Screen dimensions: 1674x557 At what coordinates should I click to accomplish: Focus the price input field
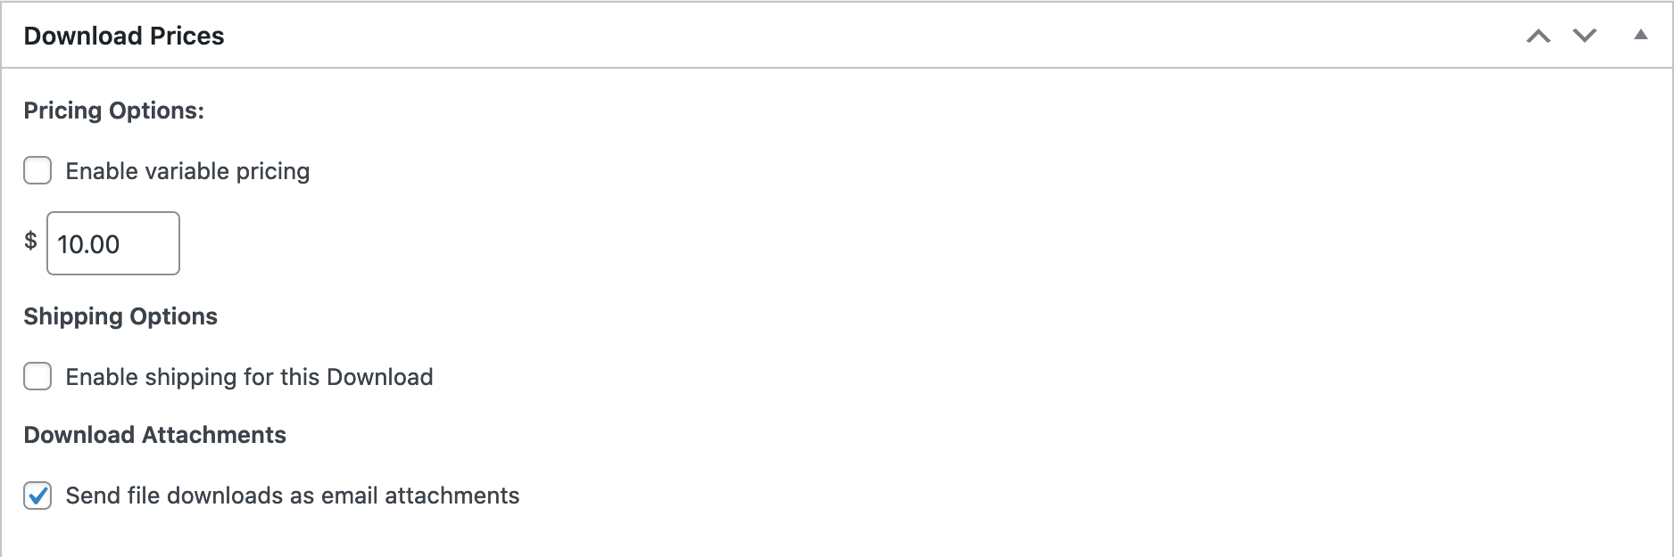113,243
